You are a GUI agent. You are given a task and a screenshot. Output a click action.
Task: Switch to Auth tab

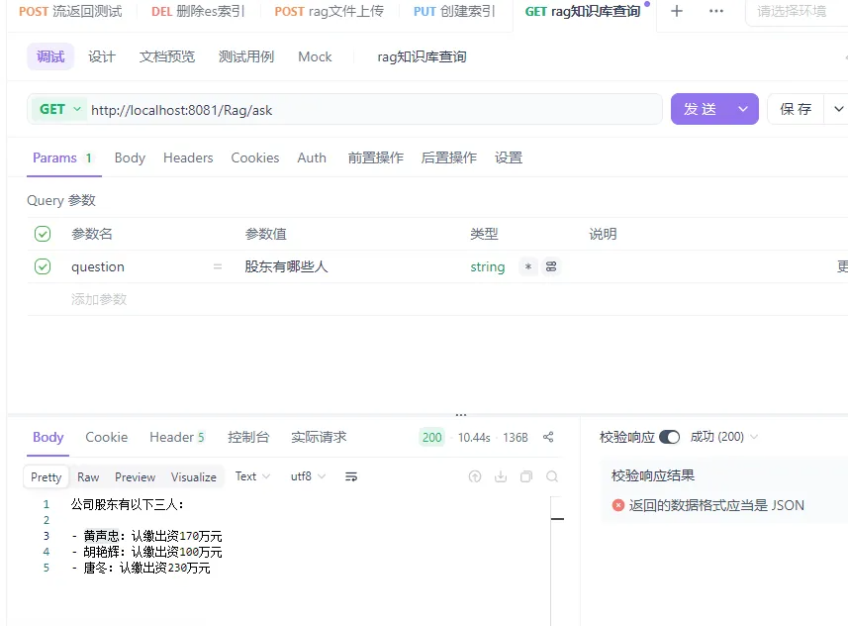[312, 157]
